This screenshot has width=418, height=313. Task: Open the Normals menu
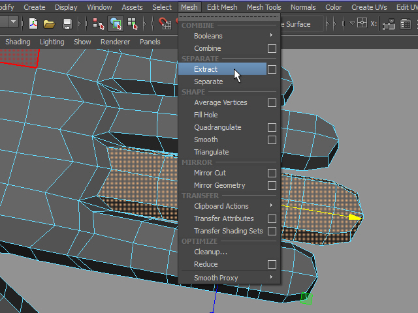tap(303, 7)
